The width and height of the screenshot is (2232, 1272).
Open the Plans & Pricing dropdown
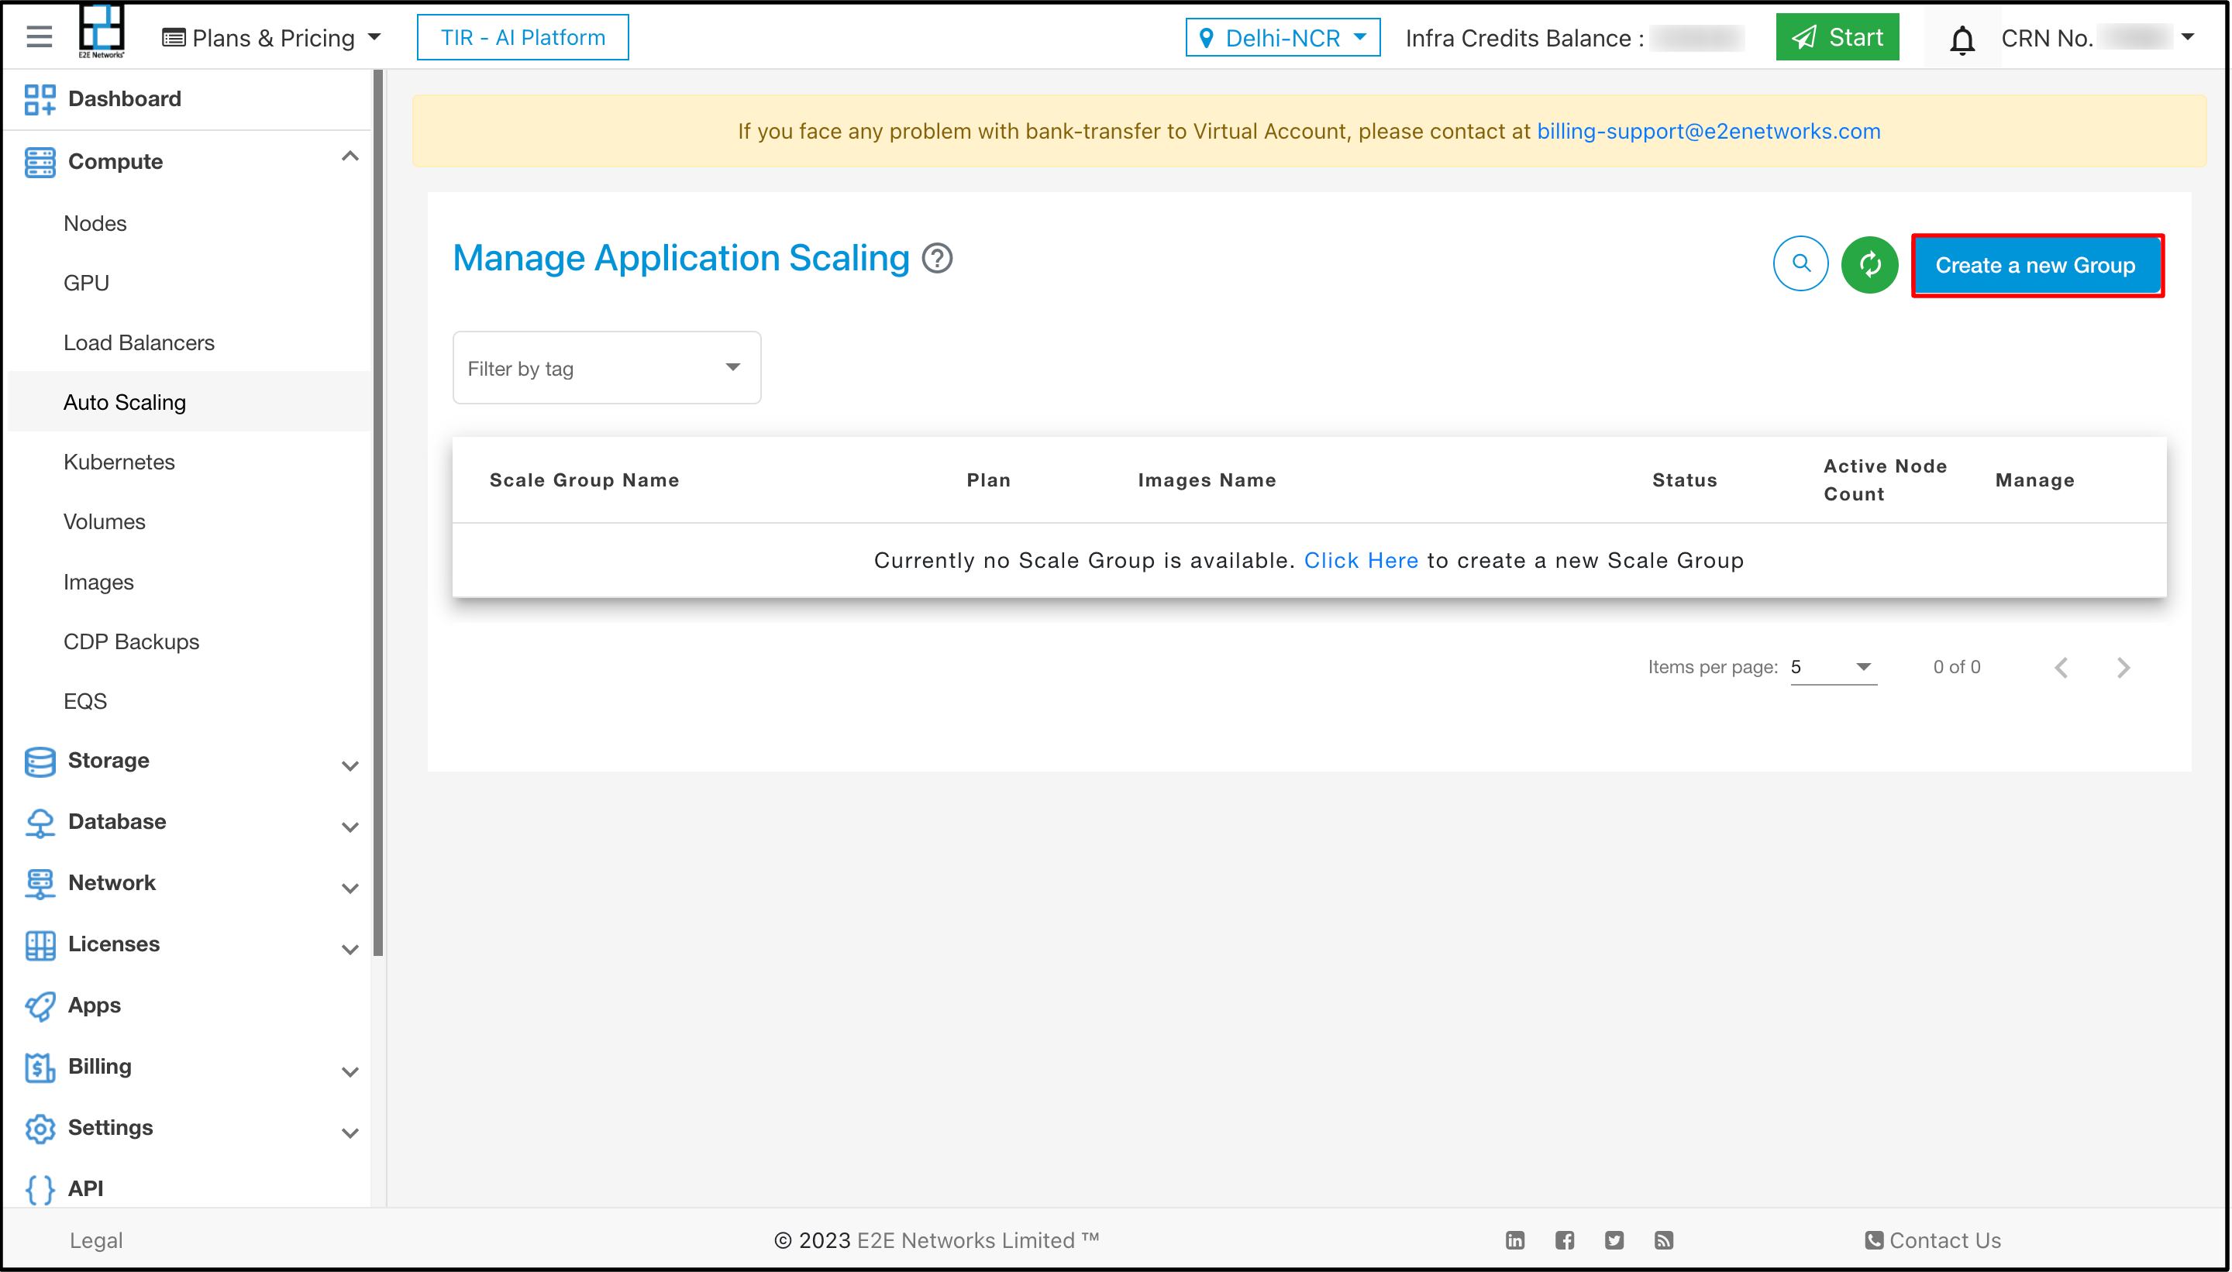(272, 39)
